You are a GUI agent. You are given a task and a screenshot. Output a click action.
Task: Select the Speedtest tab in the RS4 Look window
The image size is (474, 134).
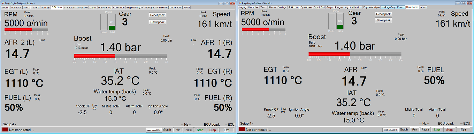click(70, 7)
